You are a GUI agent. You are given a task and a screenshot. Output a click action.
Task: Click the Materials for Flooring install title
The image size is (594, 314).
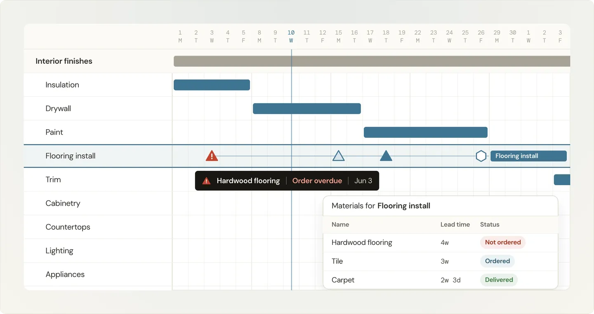click(x=381, y=206)
